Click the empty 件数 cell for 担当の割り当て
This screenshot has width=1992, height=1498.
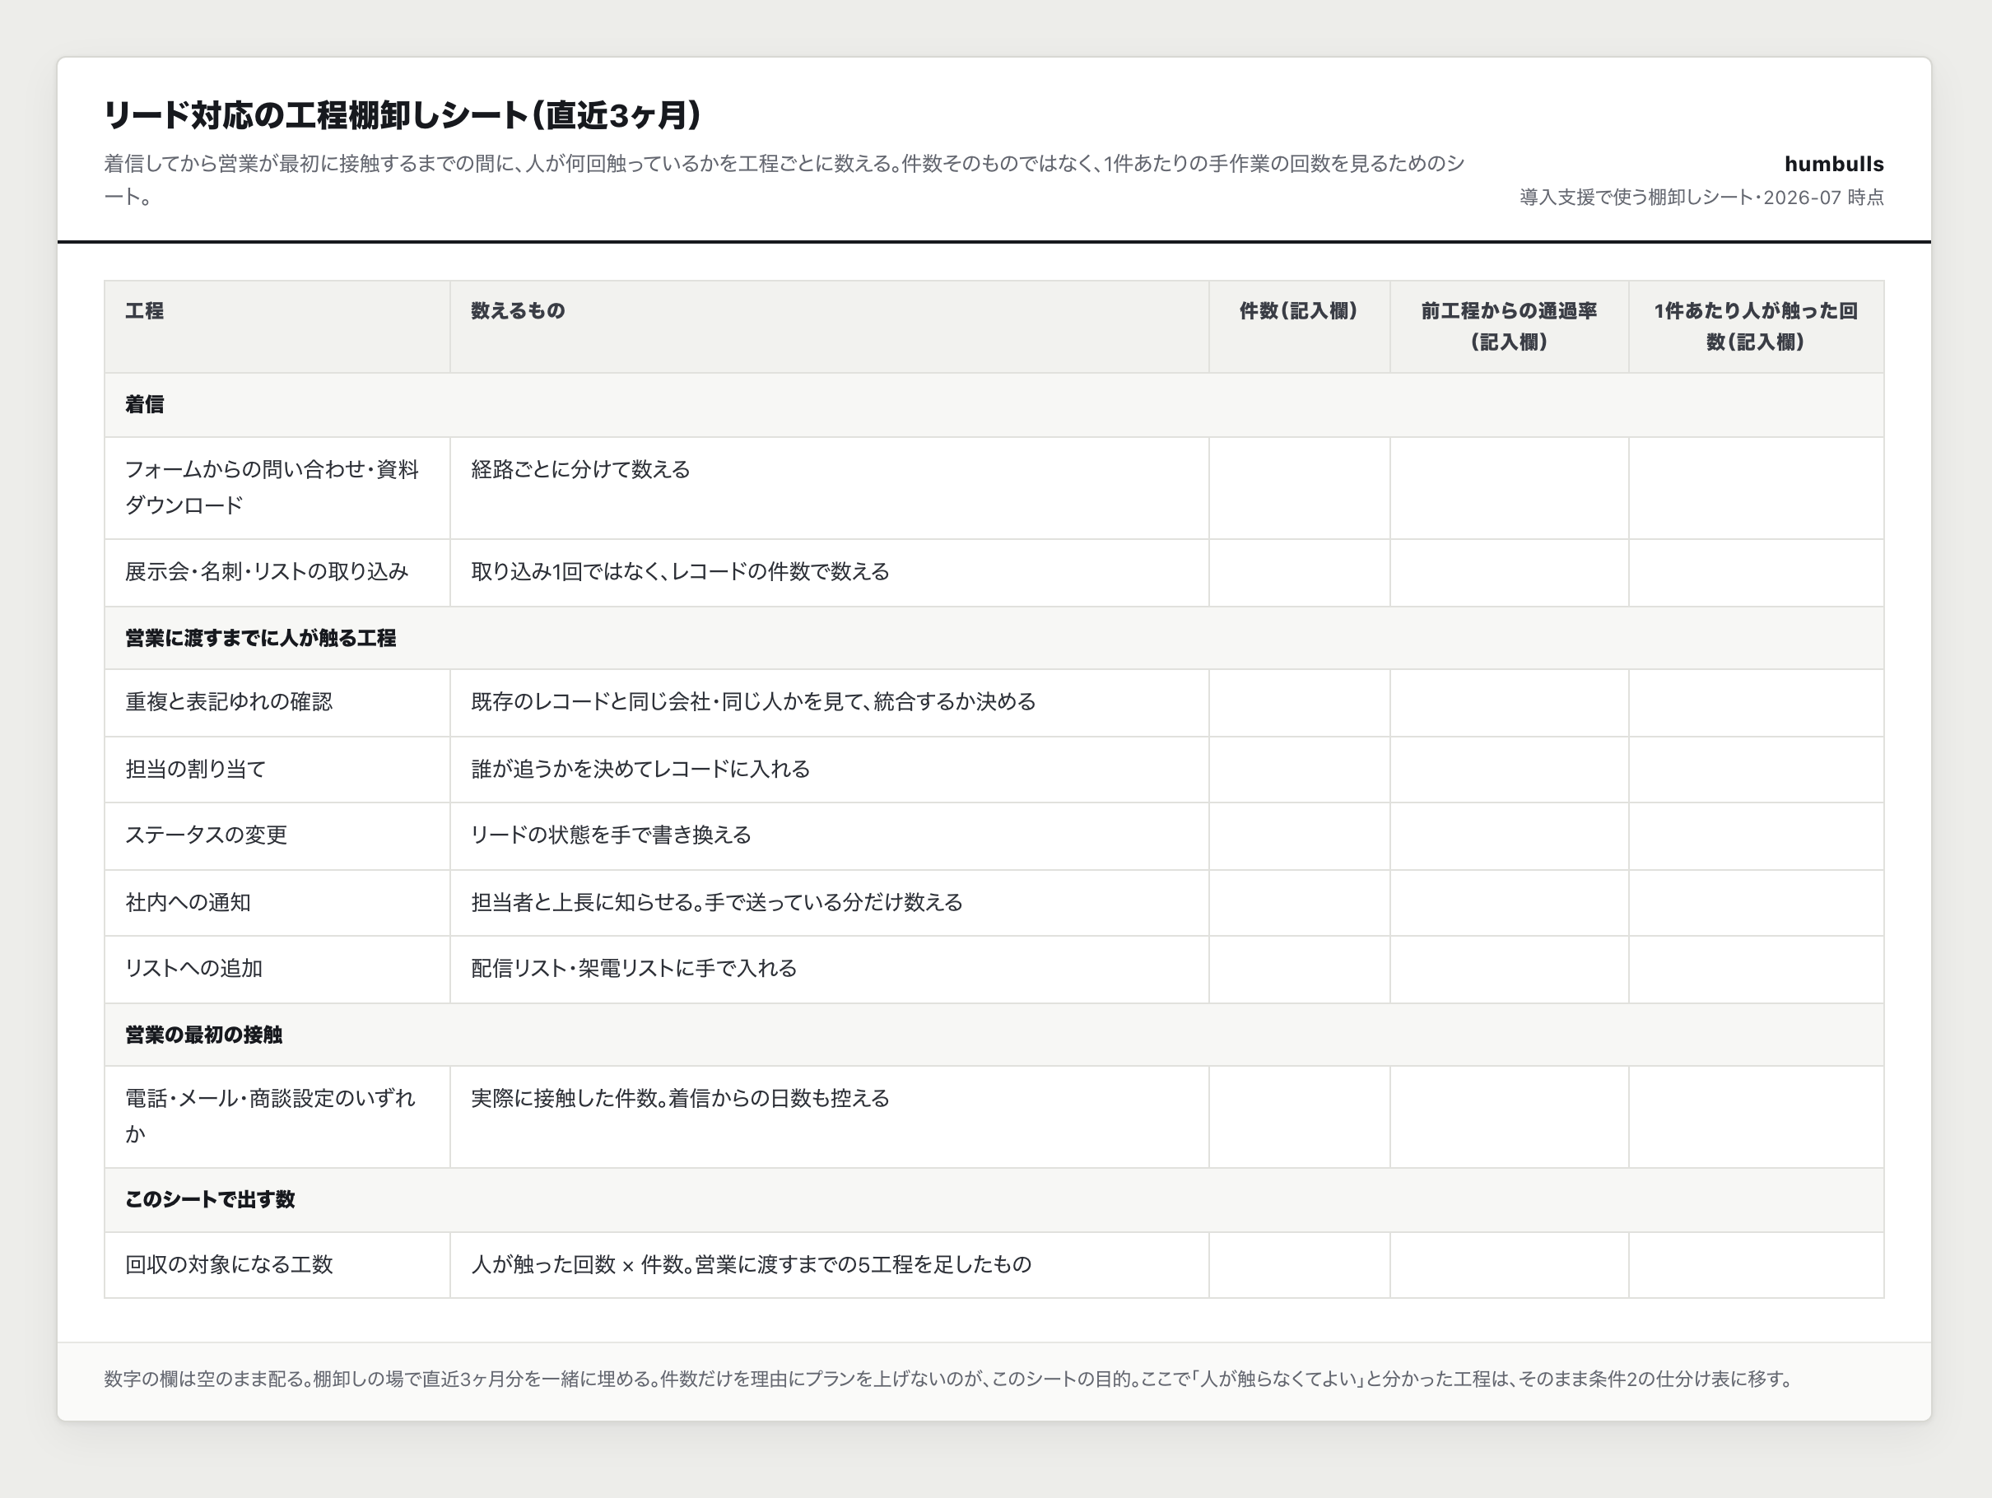tap(1300, 770)
